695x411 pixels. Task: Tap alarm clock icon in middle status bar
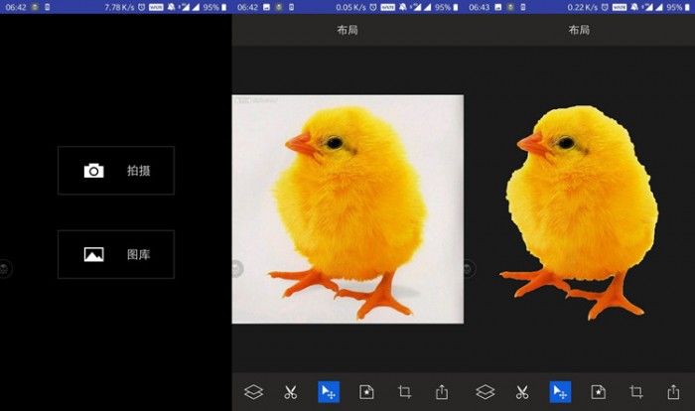pyautogui.click(x=373, y=7)
